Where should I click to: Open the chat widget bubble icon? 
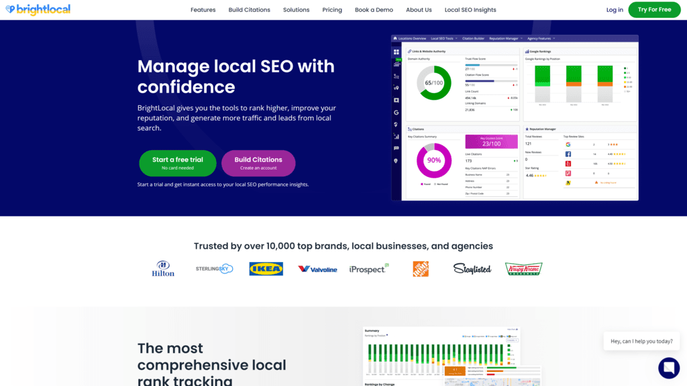coord(669,368)
